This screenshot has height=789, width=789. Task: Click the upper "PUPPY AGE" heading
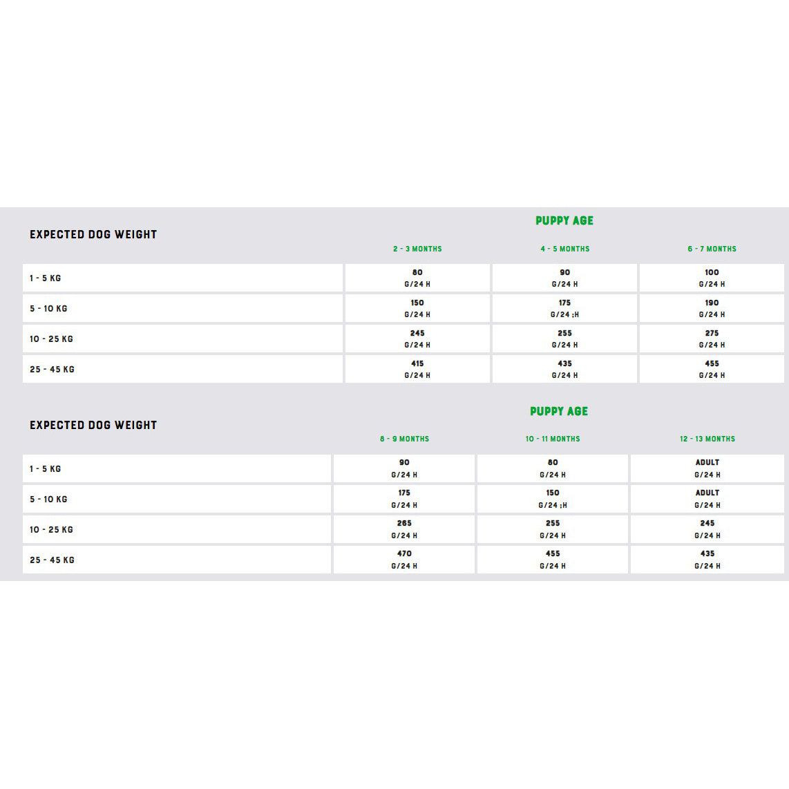pyautogui.click(x=564, y=220)
